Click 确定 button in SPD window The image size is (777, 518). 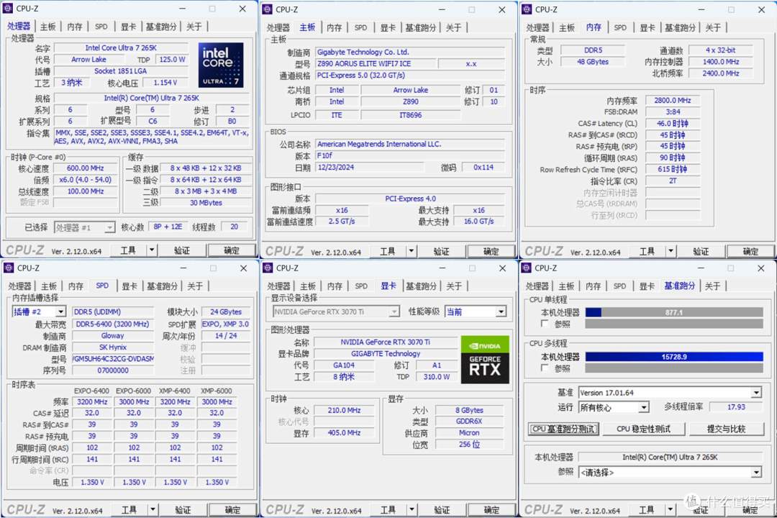(x=232, y=509)
